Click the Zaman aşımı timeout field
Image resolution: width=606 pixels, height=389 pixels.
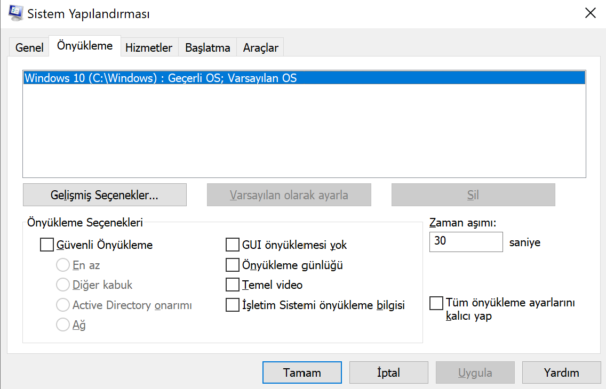(x=466, y=242)
